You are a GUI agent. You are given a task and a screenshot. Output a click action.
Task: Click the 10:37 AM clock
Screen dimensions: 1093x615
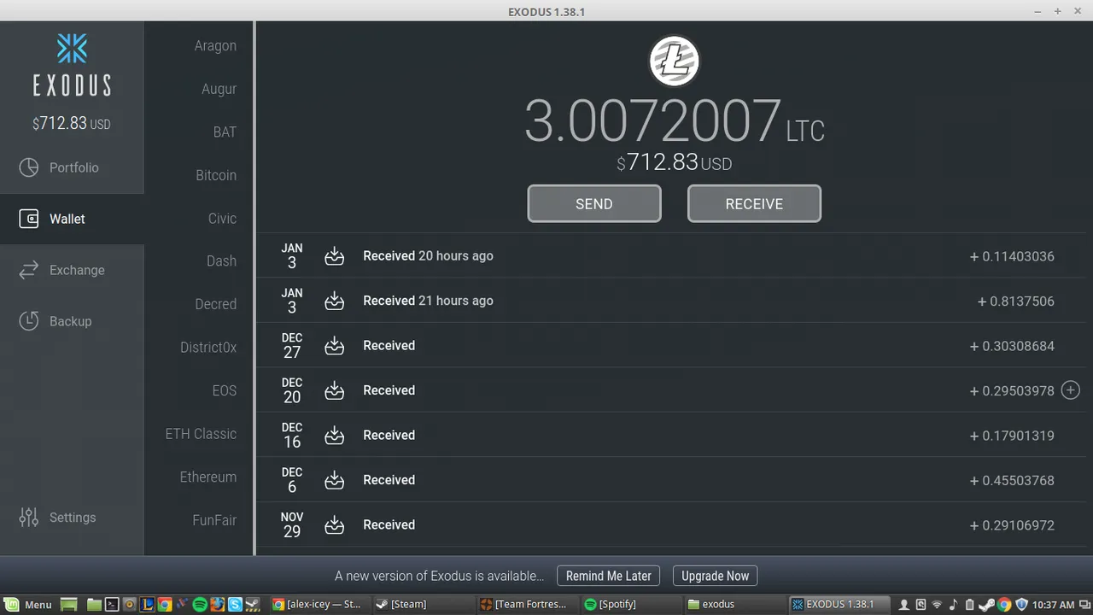1053,605
